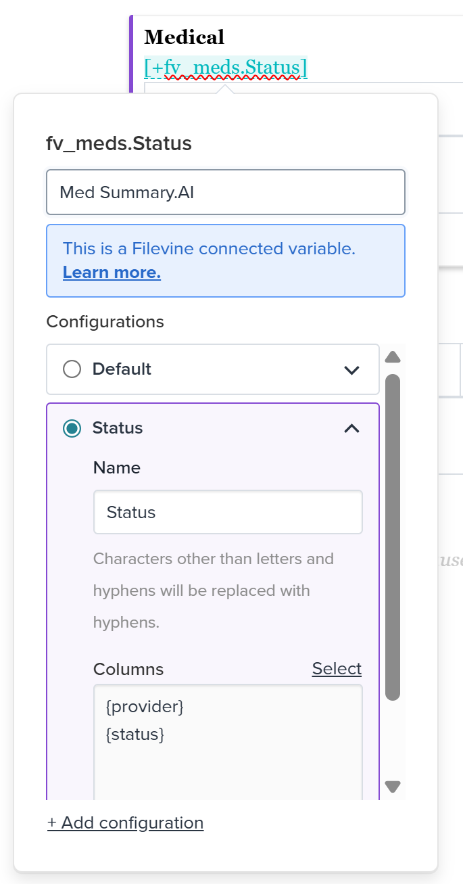Select the Status configuration radio button

click(72, 428)
